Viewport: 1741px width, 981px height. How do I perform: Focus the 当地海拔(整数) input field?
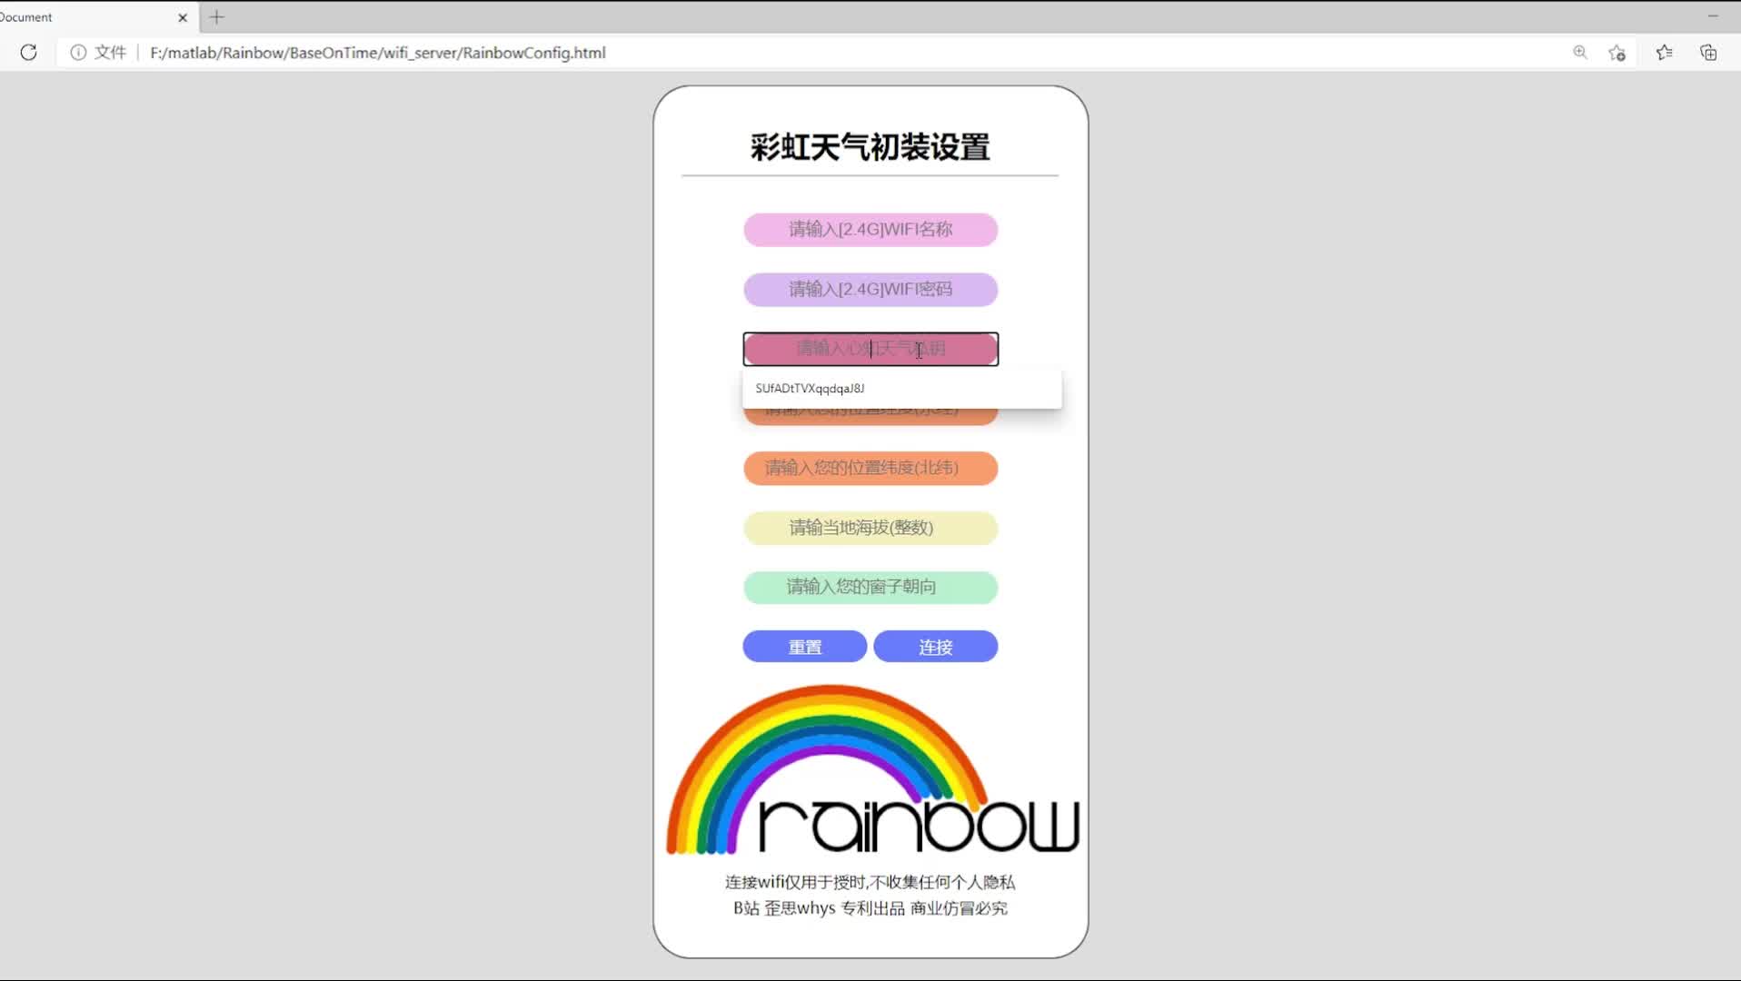point(870,528)
